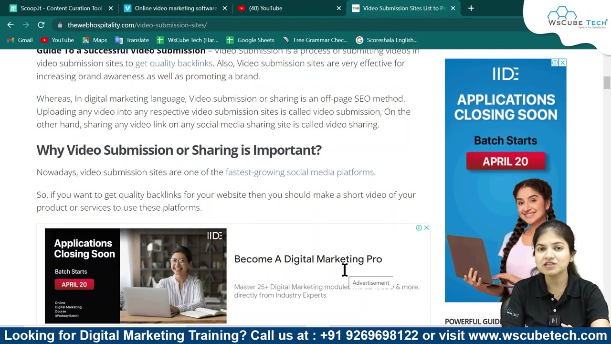611x344 pixels.
Task: Close the sidebar IIDE advertisement
Action: [x=563, y=63]
